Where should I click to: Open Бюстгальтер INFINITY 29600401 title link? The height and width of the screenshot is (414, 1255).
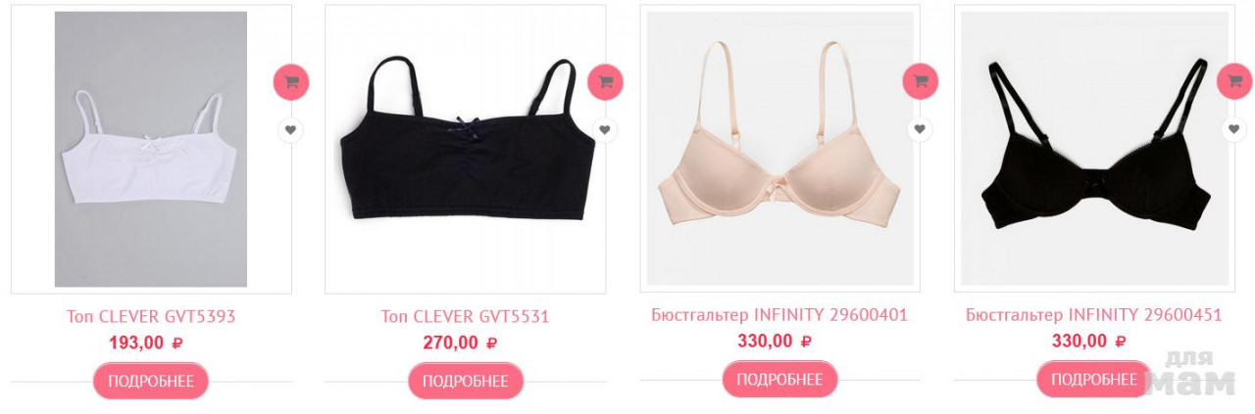pos(779,315)
